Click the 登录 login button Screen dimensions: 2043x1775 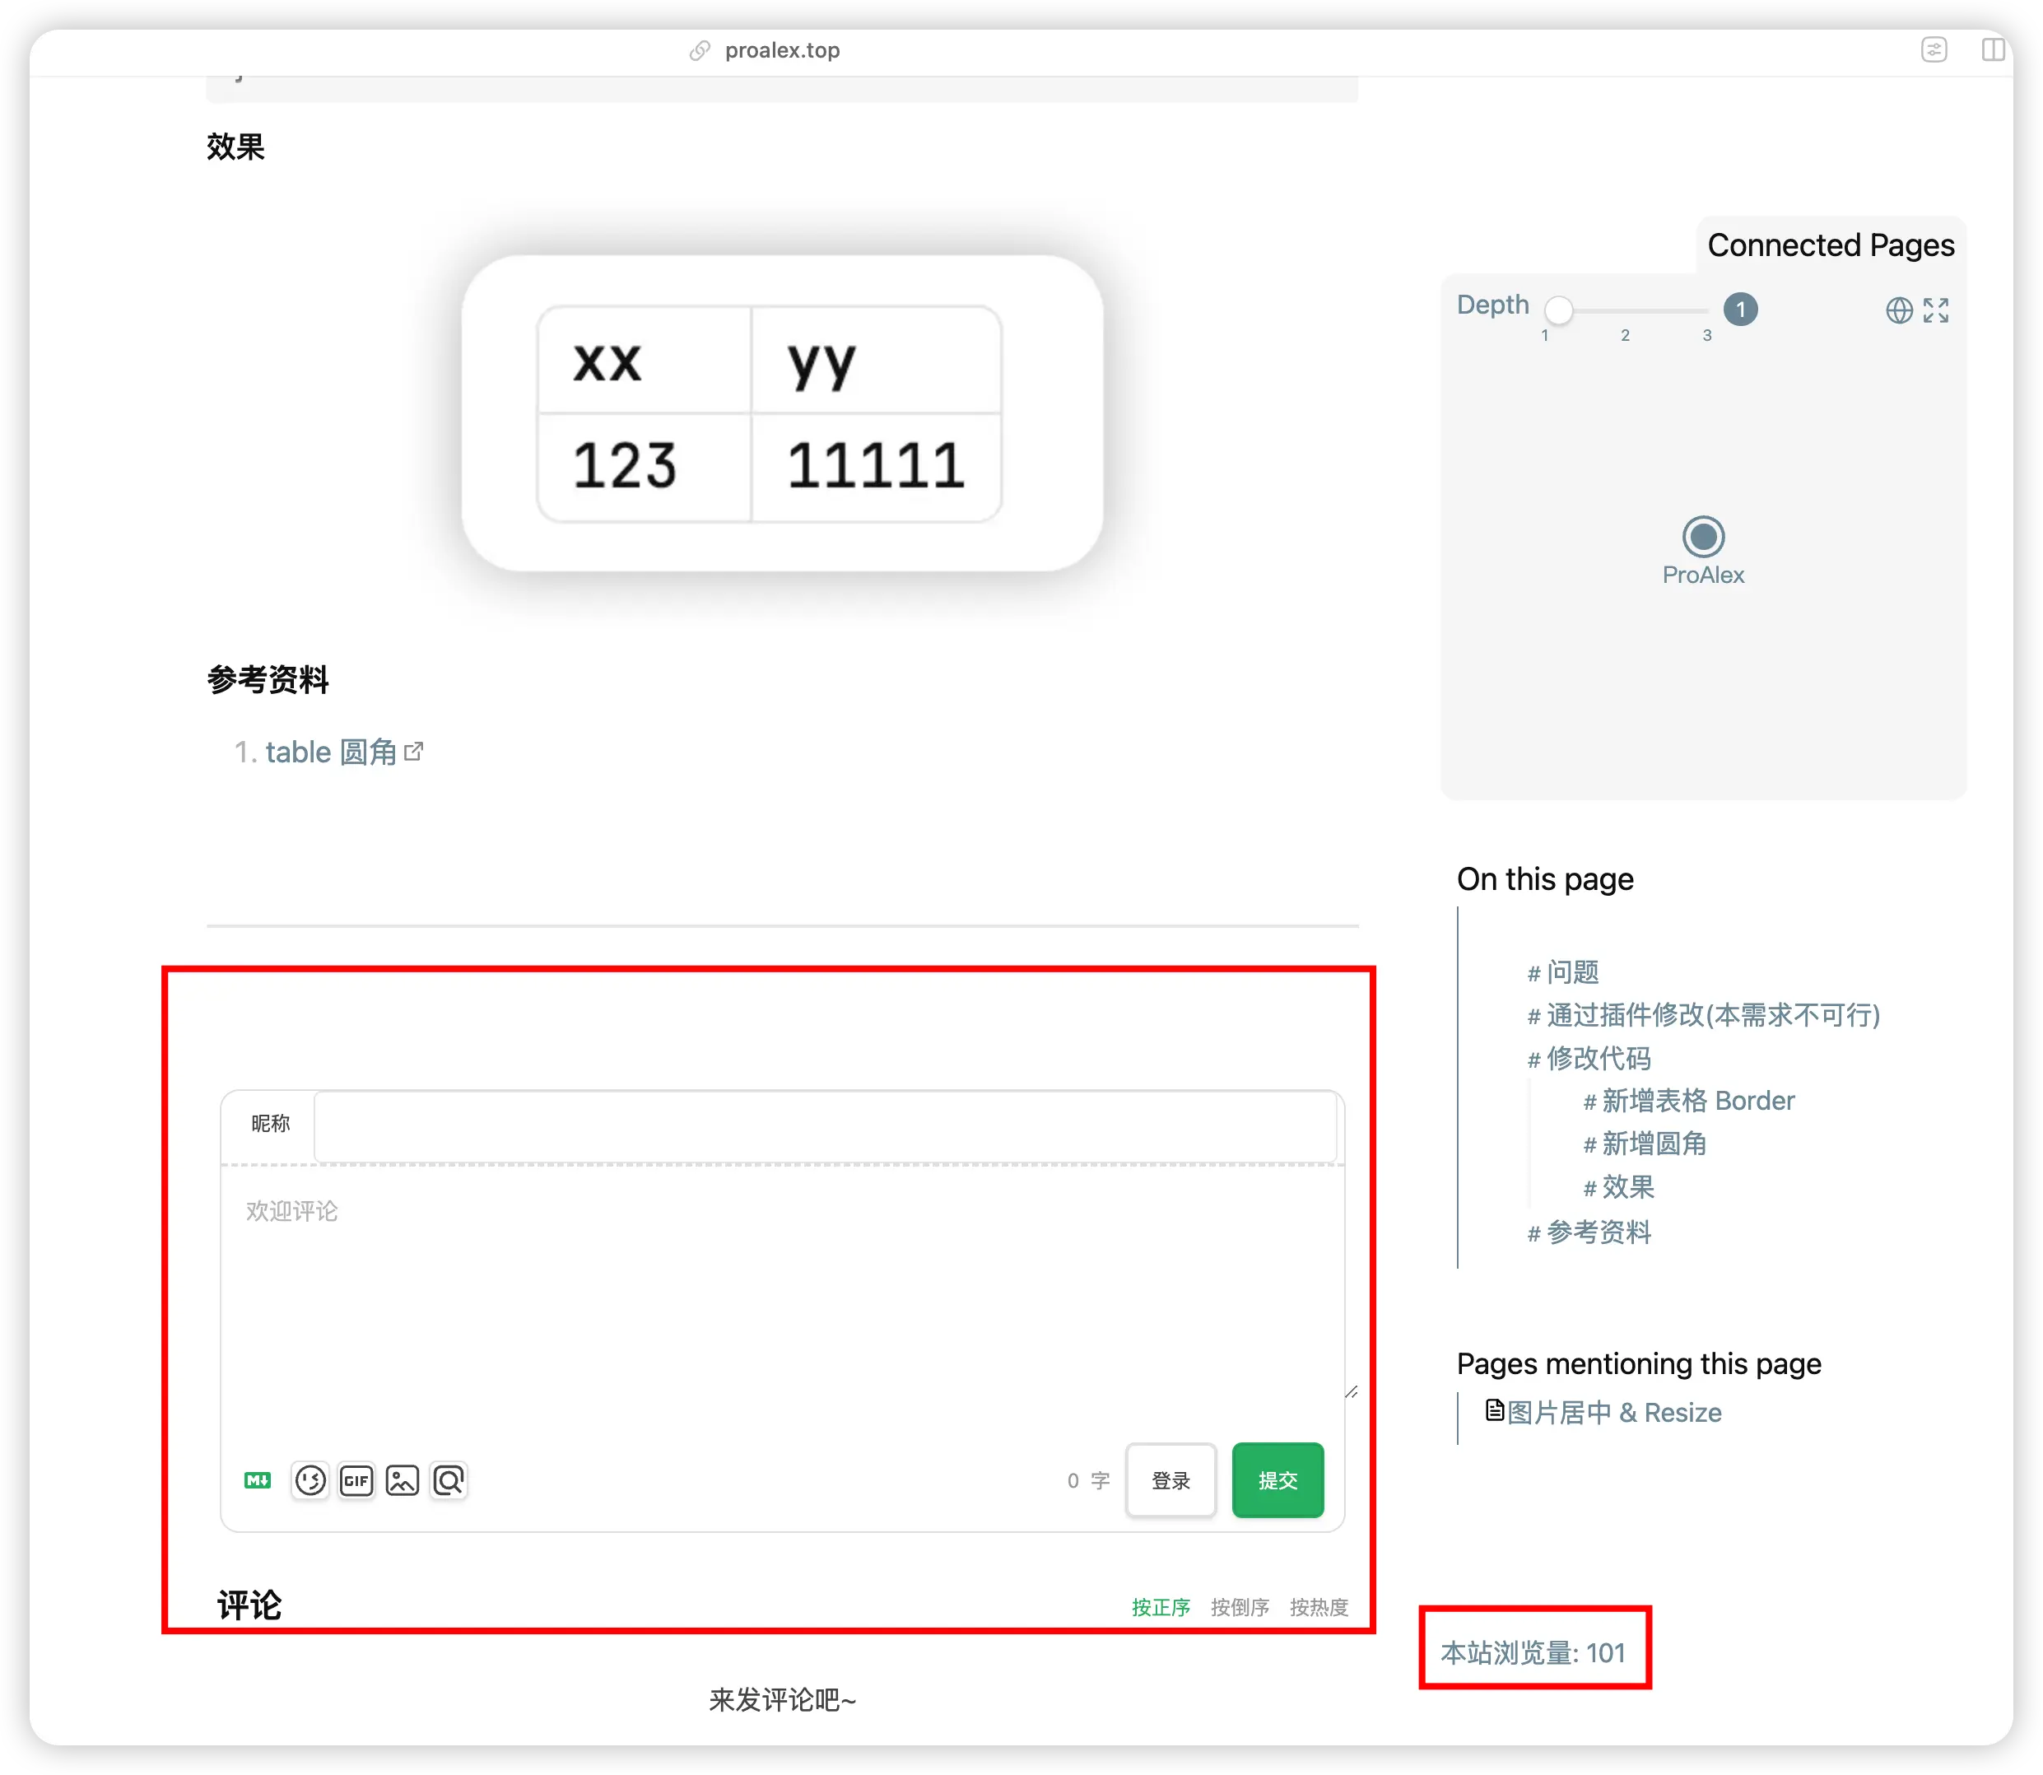(1170, 1479)
